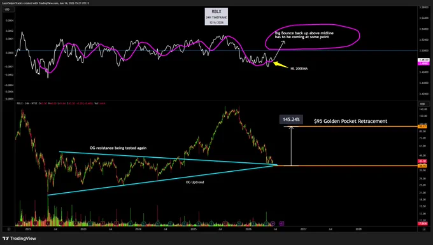Click the 2028 label on the time axis

point(358,229)
